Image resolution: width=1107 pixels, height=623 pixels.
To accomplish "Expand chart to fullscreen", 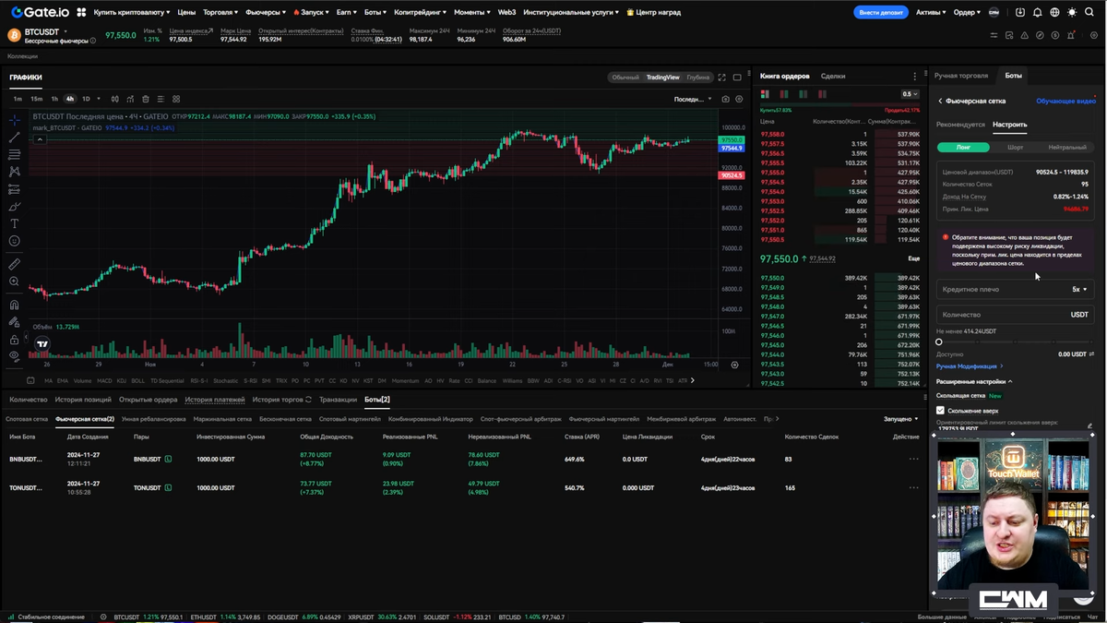I will [x=722, y=78].
